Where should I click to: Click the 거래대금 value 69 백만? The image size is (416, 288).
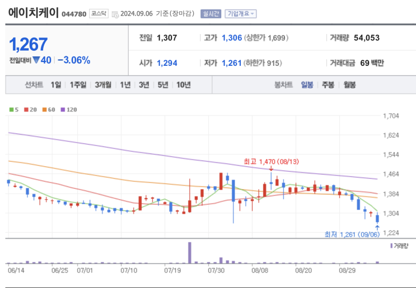[x=372, y=63]
